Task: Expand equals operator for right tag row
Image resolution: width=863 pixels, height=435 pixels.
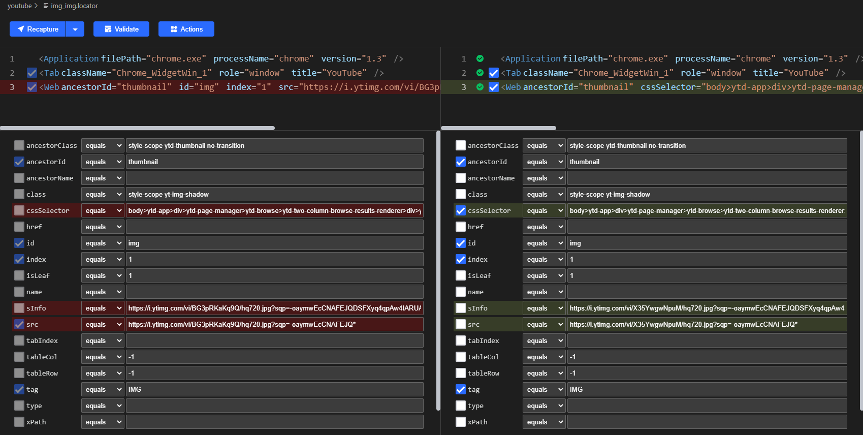Action: 544,389
